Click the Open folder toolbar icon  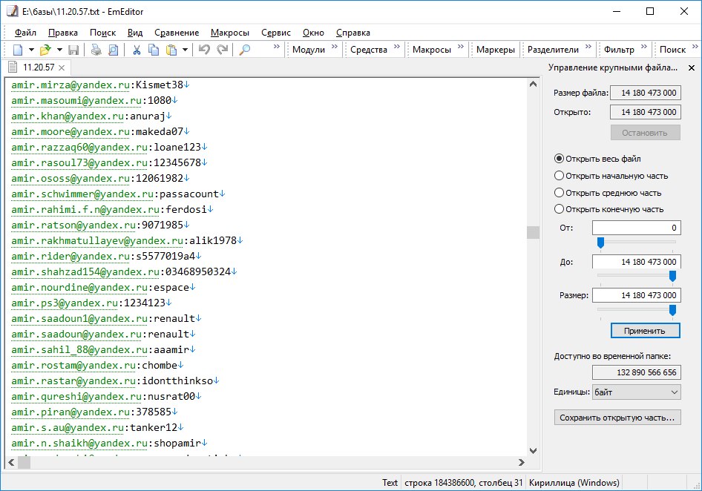[x=45, y=50]
